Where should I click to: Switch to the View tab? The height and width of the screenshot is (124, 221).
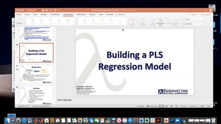pos(101,14)
